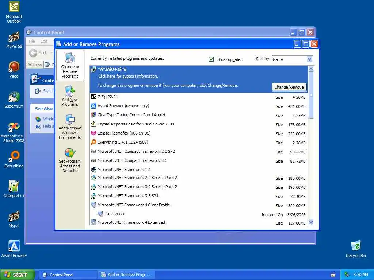The width and height of the screenshot is (374, 280).
Task: Click the .NET Framework 2.0 Service Pack 2 icon
Action: [x=93, y=178]
